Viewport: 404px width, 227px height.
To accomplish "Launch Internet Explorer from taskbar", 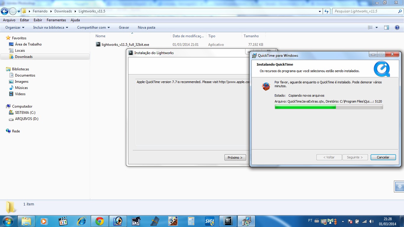I will (81, 221).
